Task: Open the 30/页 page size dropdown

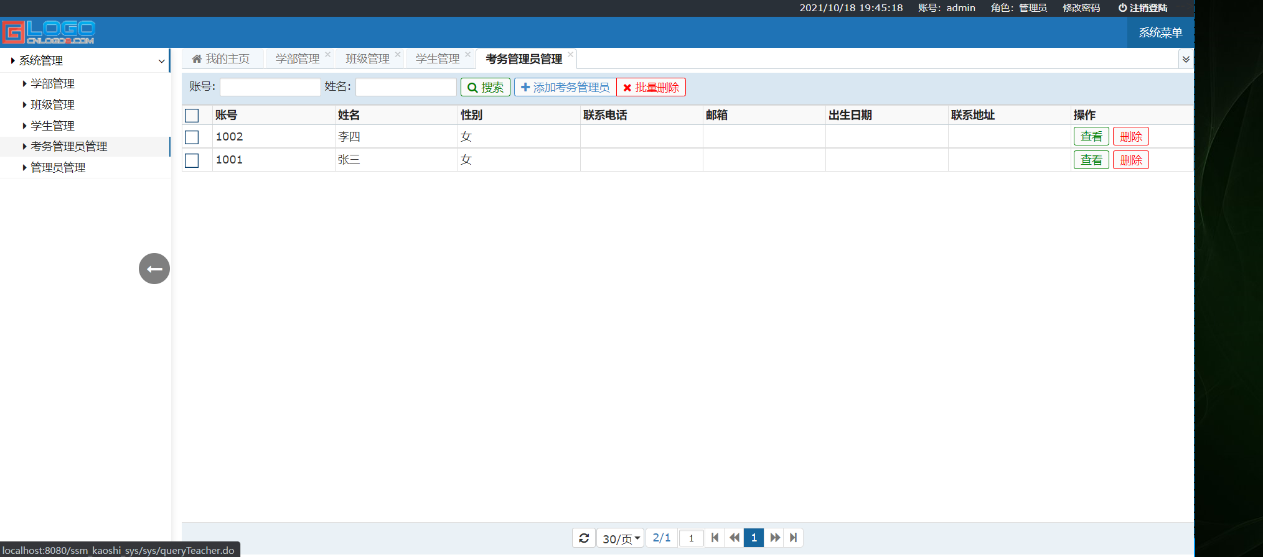Action: (x=621, y=538)
